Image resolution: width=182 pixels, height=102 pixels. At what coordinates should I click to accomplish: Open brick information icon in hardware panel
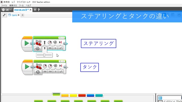(160, 98)
